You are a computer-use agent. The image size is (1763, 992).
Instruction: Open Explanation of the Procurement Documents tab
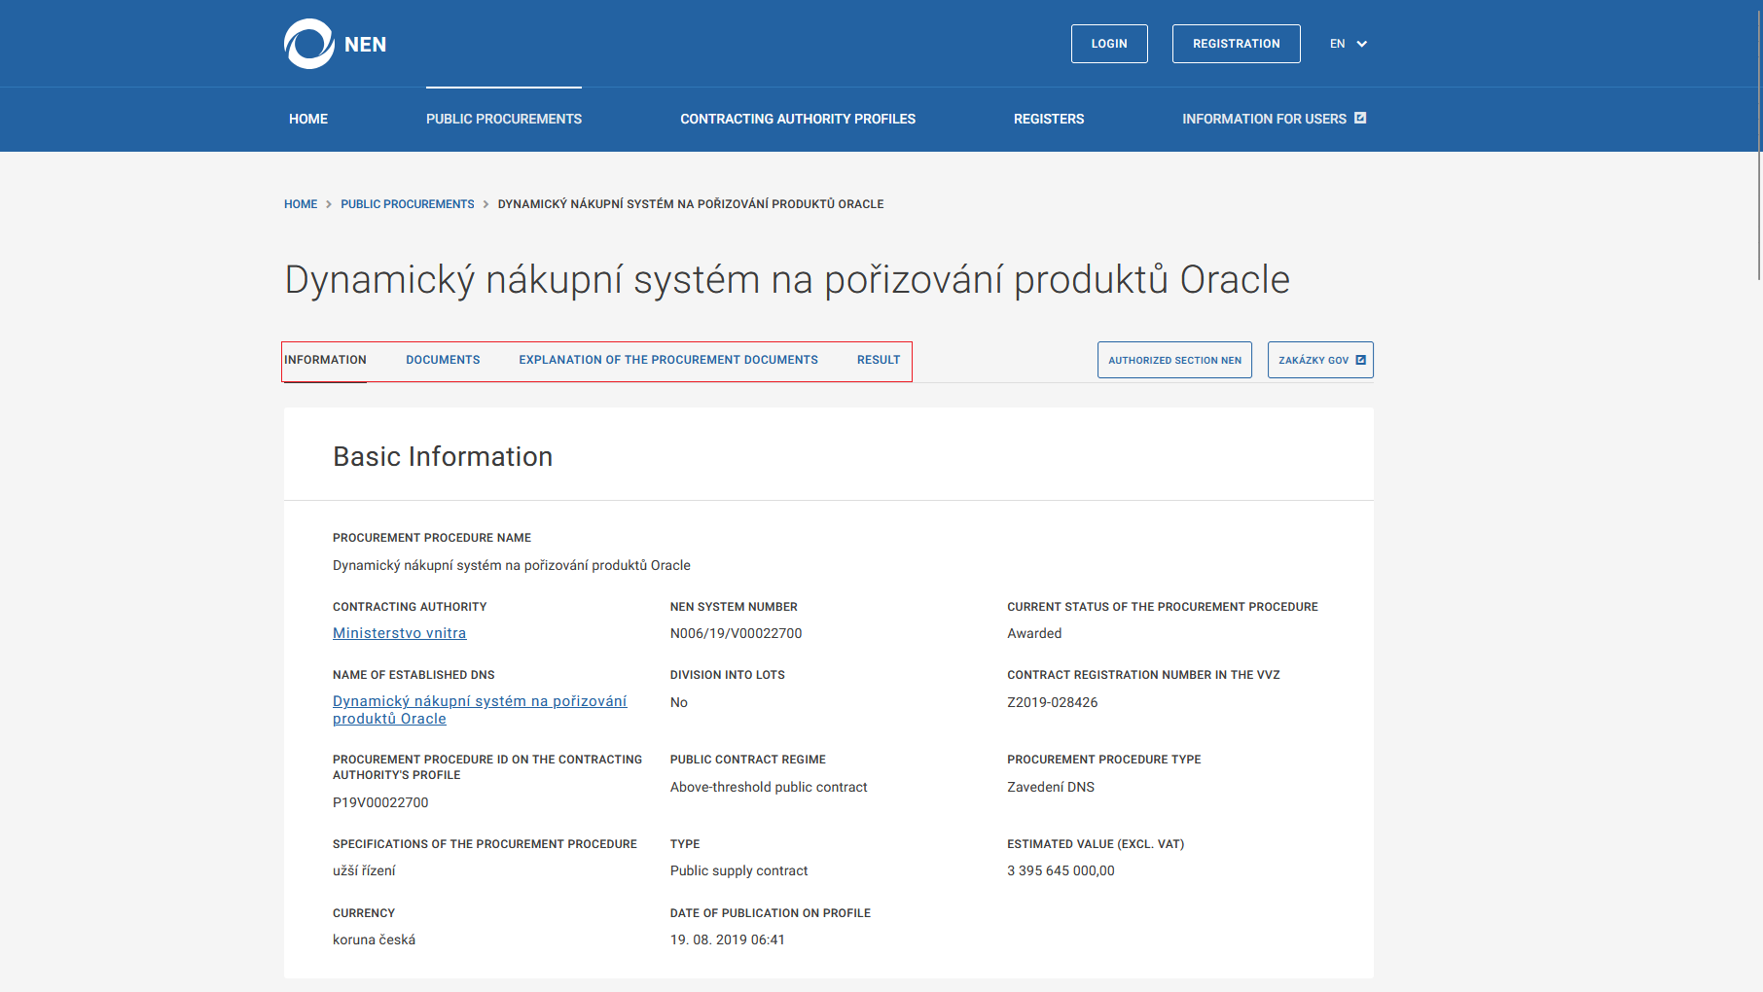(668, 360)
